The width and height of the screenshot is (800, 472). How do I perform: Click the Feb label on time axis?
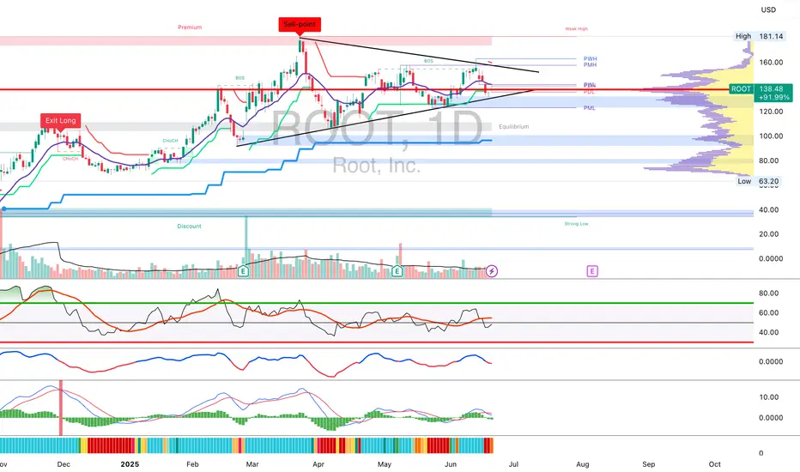pyautogui.click(x=192, y=464)
